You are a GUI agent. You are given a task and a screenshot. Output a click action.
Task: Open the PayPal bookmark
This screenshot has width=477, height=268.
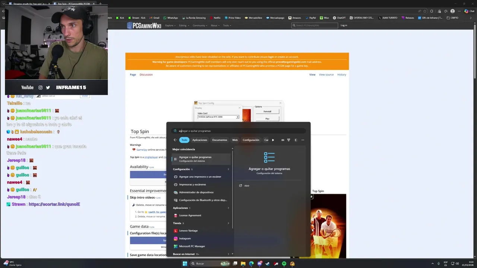click(x=310, y=18)
